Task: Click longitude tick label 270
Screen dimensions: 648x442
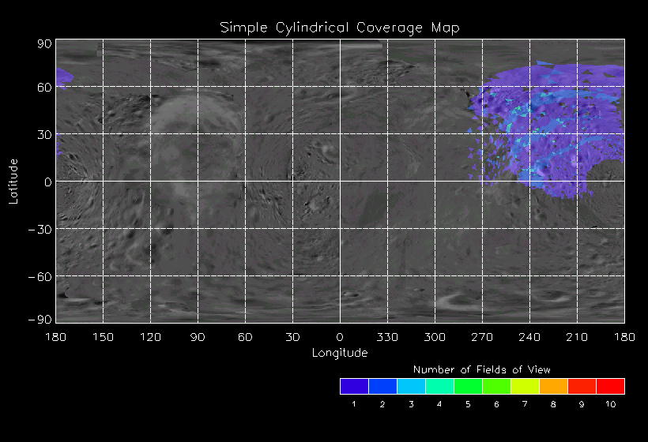Action: (x=482, y=337)
